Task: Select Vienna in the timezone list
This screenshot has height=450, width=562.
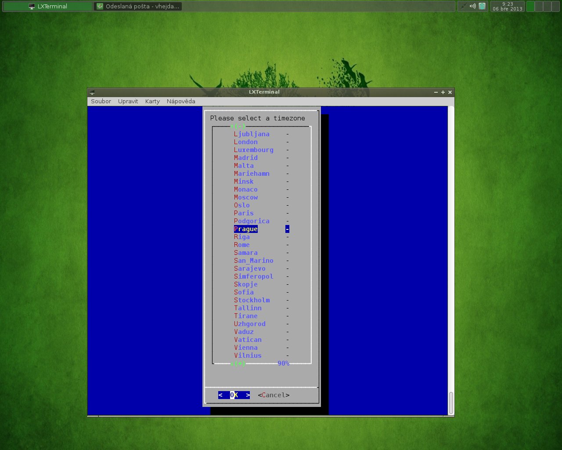Action: [x=246, y=348]
